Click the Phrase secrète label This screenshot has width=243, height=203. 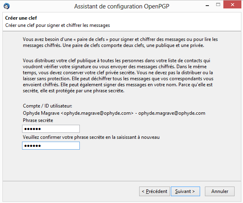click(x=38, y=120)
